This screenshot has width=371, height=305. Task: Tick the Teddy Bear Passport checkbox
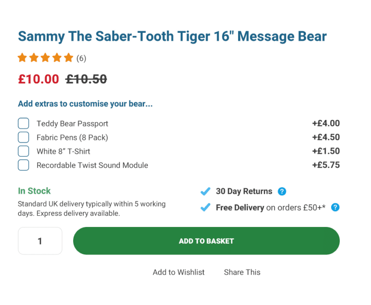pyautogui.click(x=24, y=123)
